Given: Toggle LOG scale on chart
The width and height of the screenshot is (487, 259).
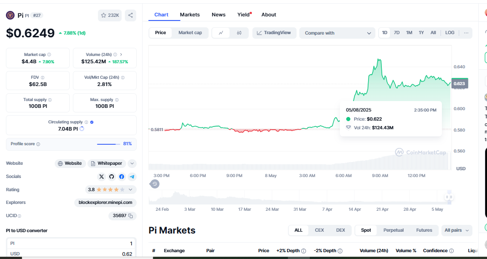Looking at the screenshot, I should 450,33.
